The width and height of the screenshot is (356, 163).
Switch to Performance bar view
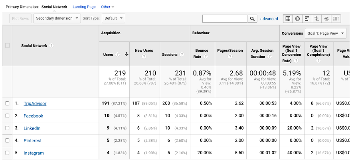307,19
